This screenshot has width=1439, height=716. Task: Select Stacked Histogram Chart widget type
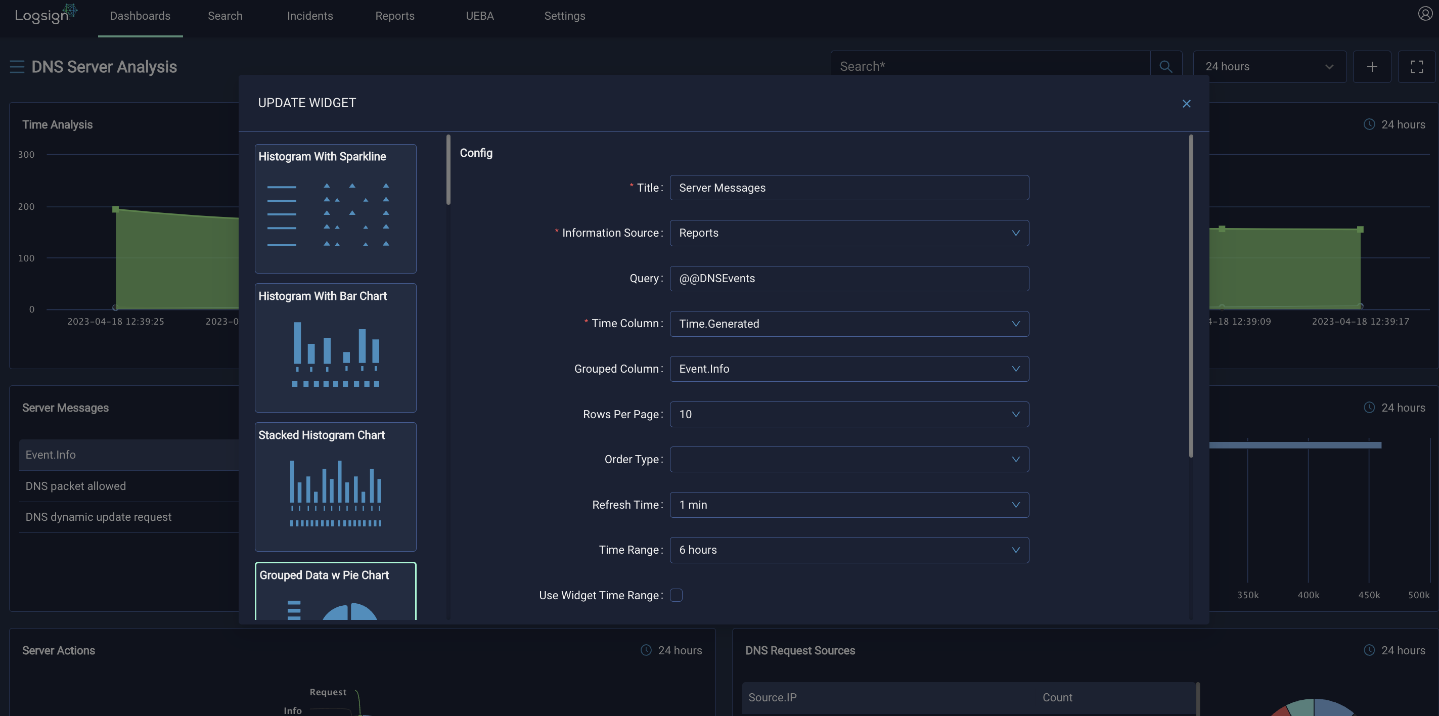tap(335, 487)
